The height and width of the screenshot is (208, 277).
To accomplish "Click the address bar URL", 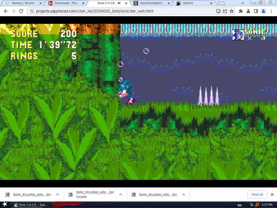I will 95,11.
